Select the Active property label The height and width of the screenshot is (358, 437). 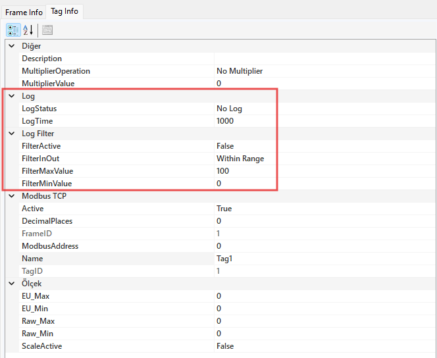(x=33, y=209)
